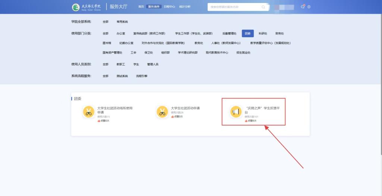Select the 办公室 department filter
The height and width of the screenshot is (196, 382).
tap(120, 33)
